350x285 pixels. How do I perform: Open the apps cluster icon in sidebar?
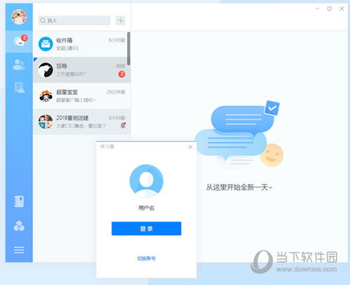coord(19,226)
